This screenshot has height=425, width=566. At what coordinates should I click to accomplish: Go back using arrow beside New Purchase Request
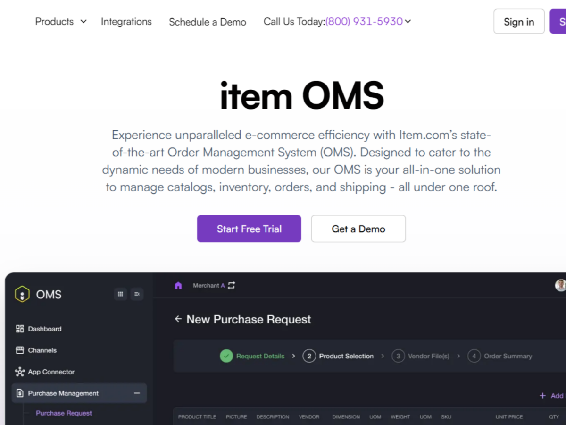pos(178,319)
